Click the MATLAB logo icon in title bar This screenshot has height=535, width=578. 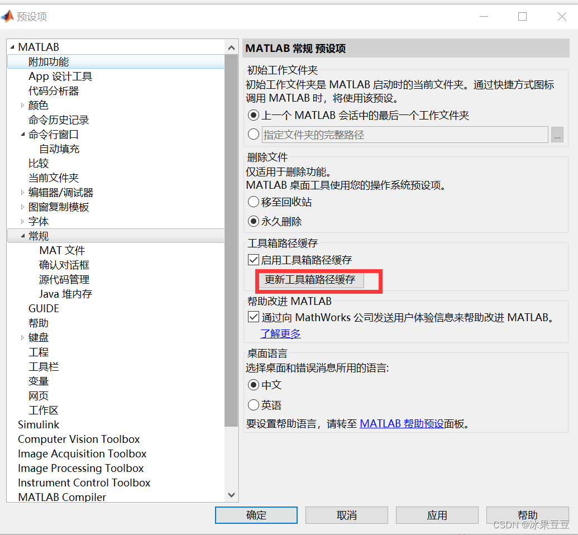click(x=7, y=16)
